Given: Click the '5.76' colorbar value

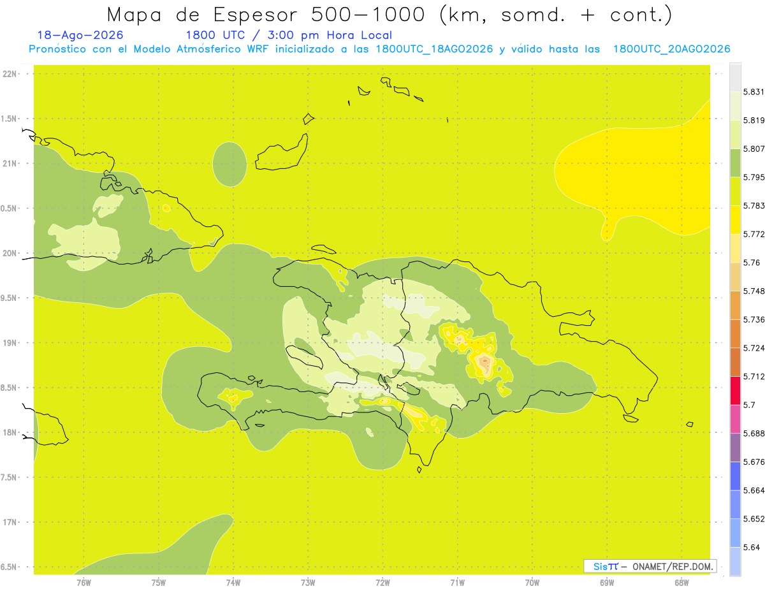Looking at the screenshot, I should pos(752,263).
